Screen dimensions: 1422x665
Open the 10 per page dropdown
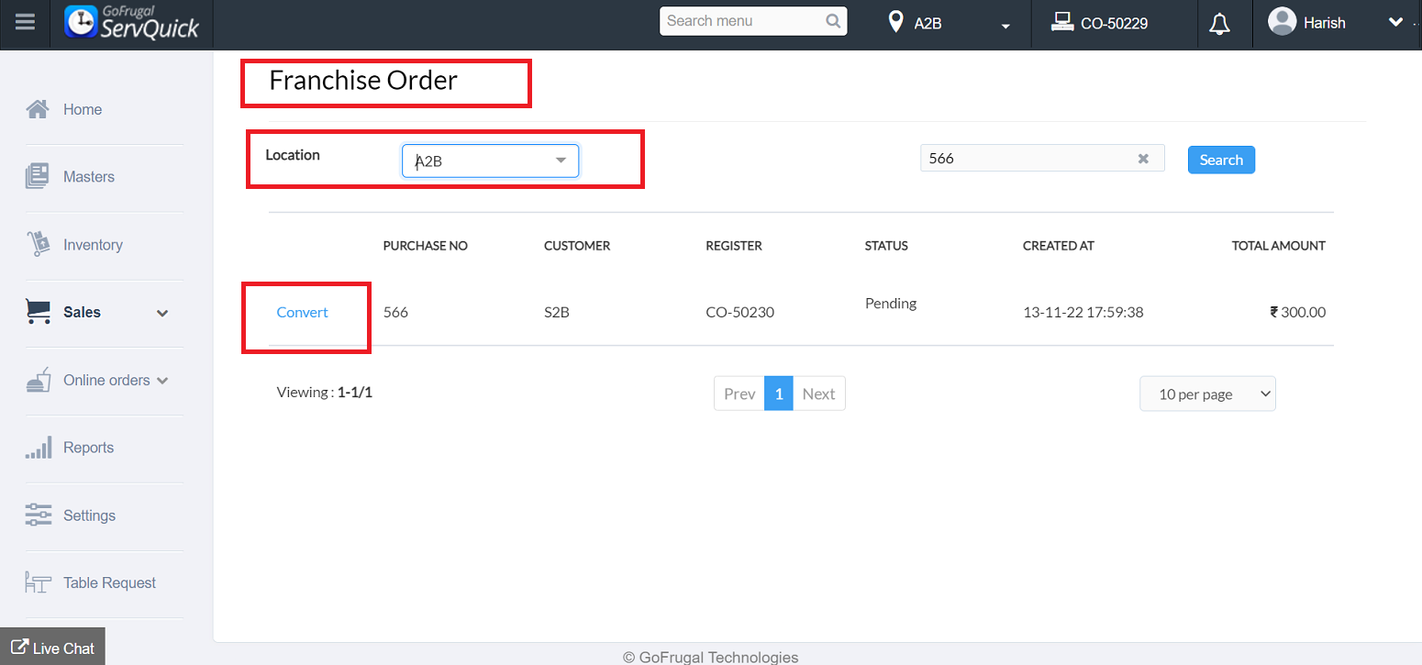pos(1207,393)
